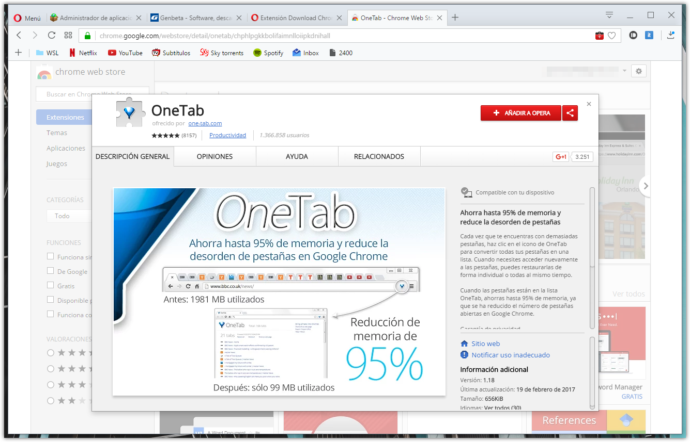Open the Inbox bookmark
The height and width of the screenshot is (442, 690).
(305, 53)
